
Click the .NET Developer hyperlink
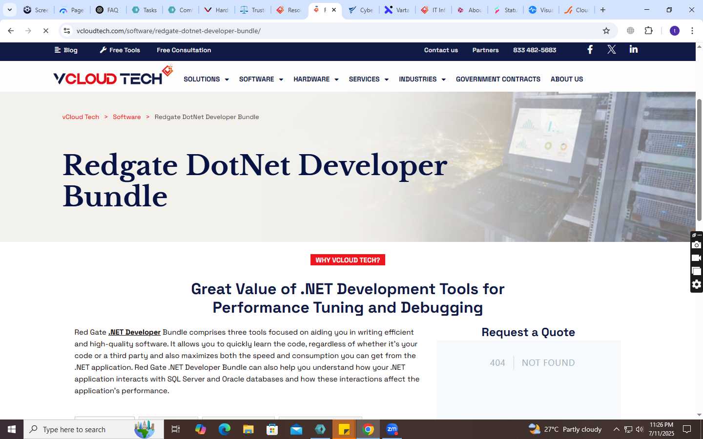pos(134,332)
